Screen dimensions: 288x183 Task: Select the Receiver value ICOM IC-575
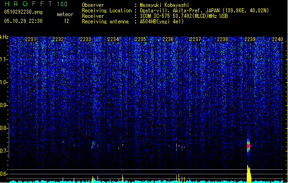155,16
